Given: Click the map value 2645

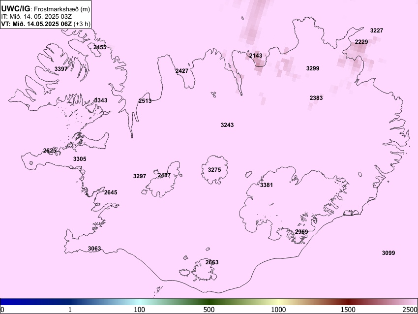Looking at the screenshot, I should (111, 192).
